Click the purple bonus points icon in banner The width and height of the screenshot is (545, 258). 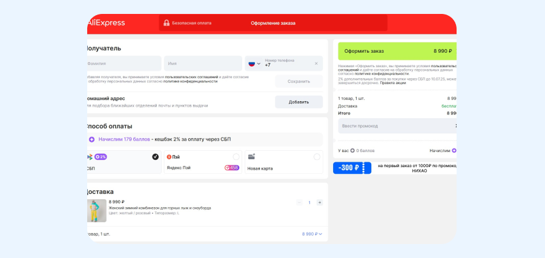(x=92, y=139)
